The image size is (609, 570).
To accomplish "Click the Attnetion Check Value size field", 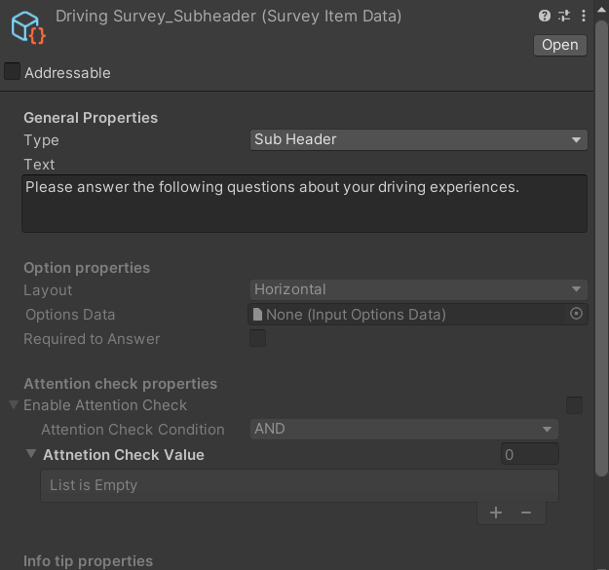I will click(530, 454).
